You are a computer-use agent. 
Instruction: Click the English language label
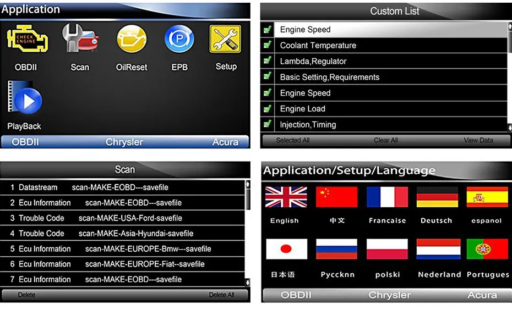pyautogui.click(x=285, y=221)
